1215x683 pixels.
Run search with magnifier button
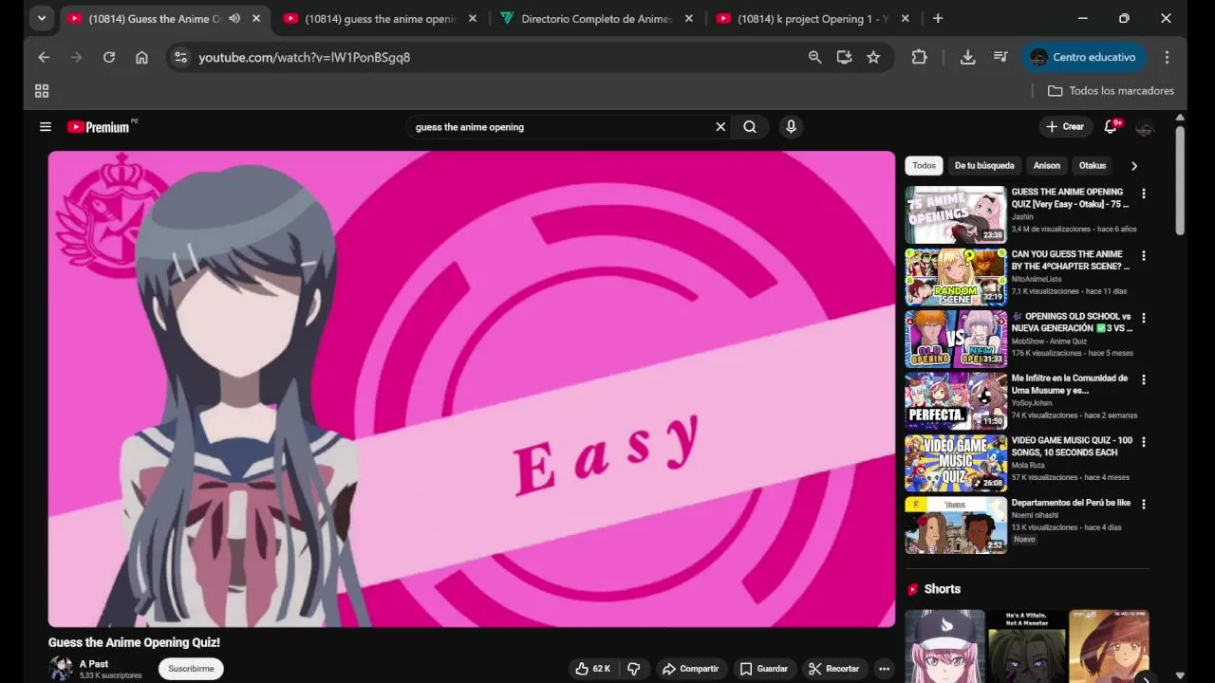pos(750,126)
